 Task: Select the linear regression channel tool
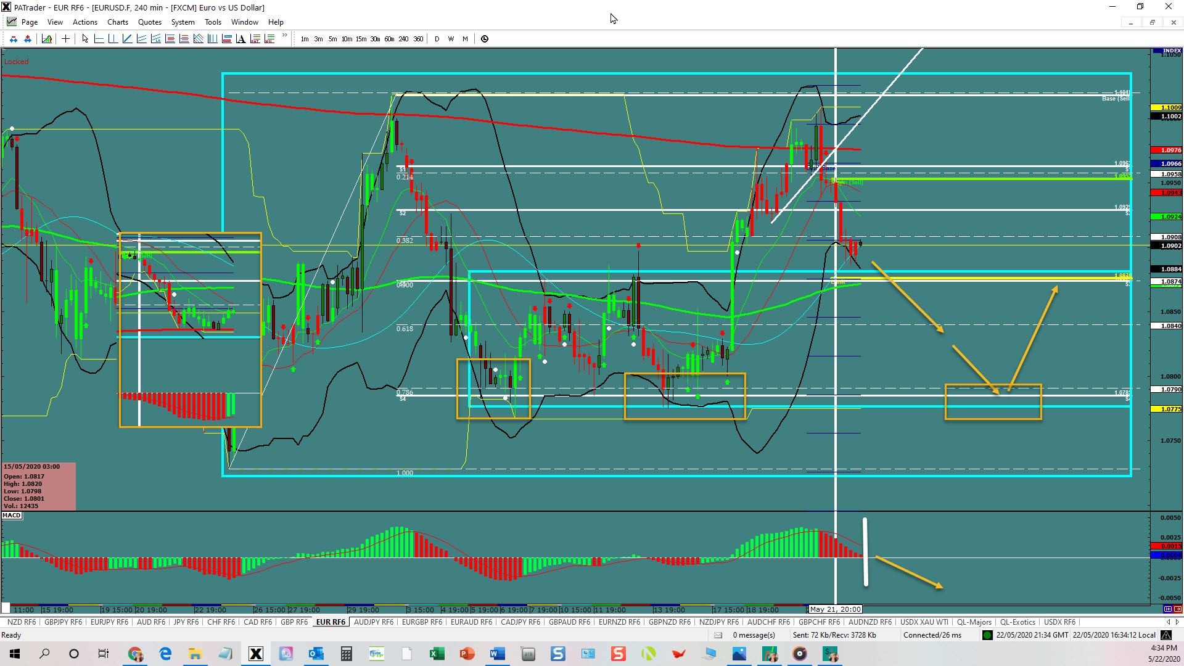click(x=155, y=39)
